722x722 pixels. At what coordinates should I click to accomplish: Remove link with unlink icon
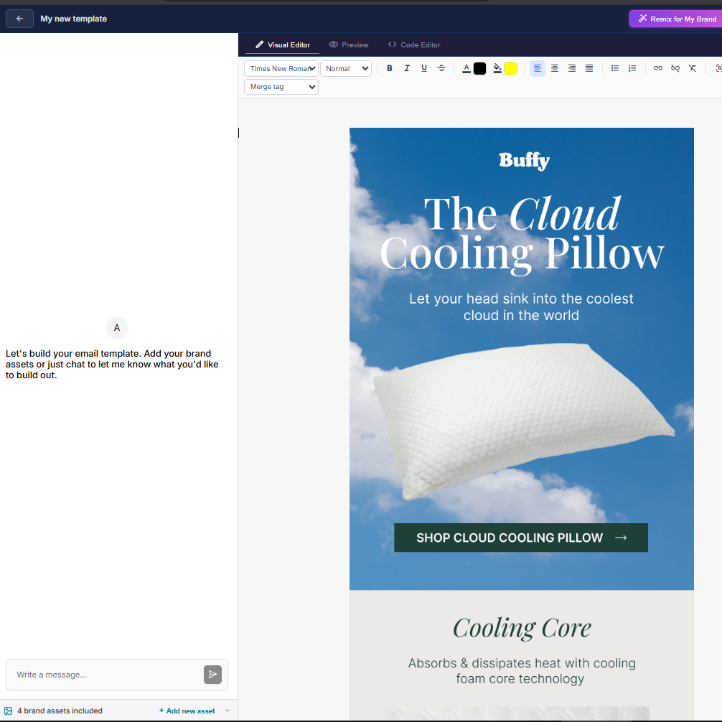pyautogui.click(x=675, y=68)
